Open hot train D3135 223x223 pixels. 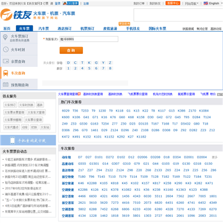click(143, 124)
